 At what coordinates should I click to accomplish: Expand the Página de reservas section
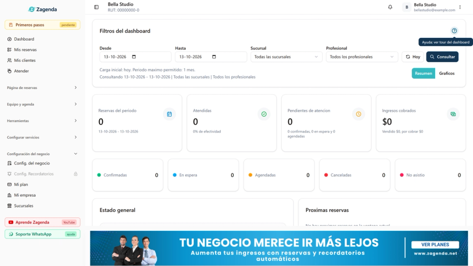tap(42, 88)
